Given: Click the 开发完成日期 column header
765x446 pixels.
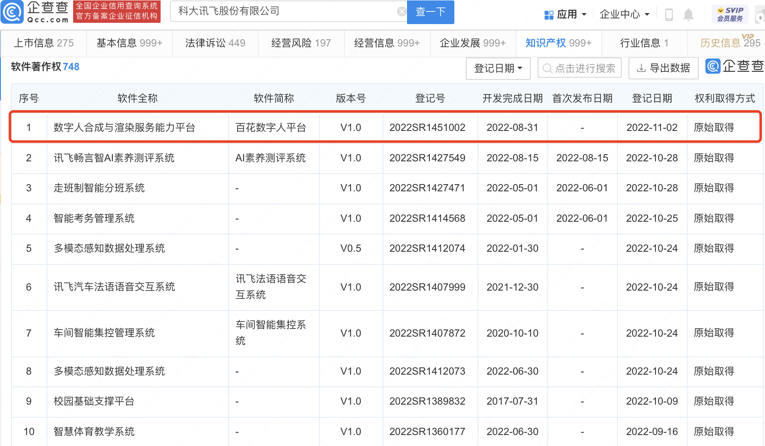Looking at the screenshot, I should (x=513, y=98).
